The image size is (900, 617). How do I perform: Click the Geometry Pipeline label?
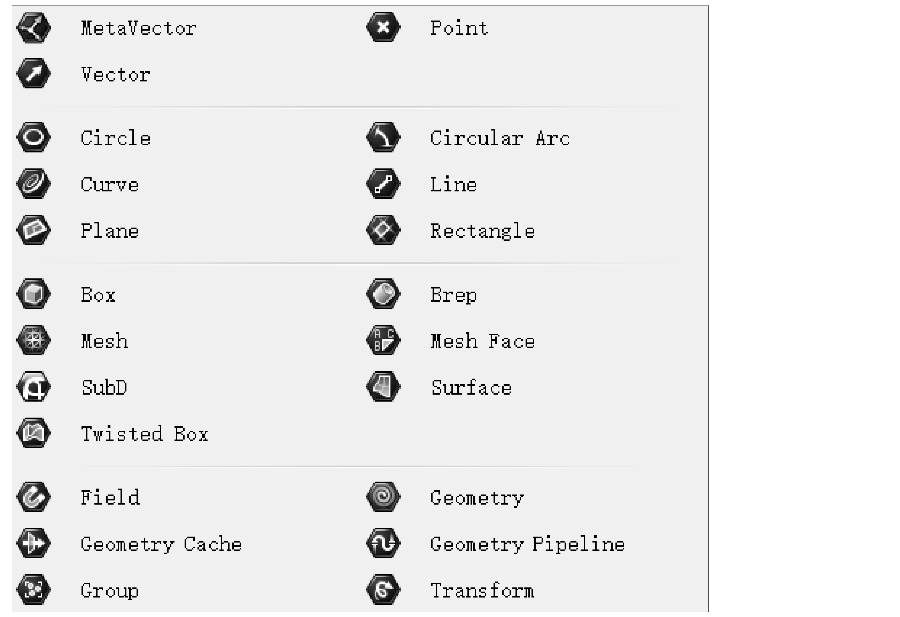527,545
